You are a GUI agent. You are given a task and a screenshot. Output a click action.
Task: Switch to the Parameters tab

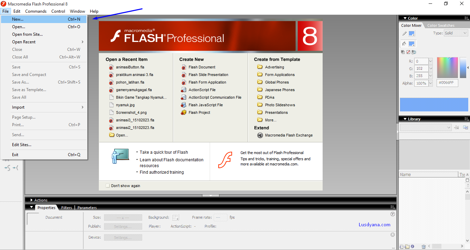pos(87,208)
